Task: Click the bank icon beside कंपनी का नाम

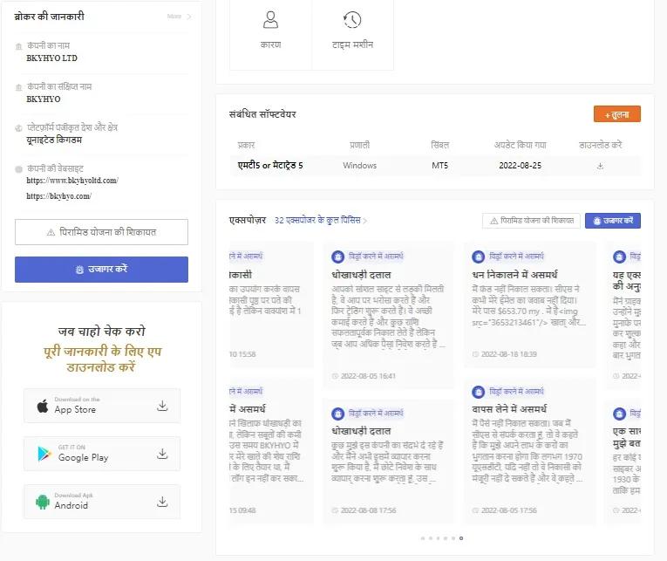Action: tap(18, 46)
